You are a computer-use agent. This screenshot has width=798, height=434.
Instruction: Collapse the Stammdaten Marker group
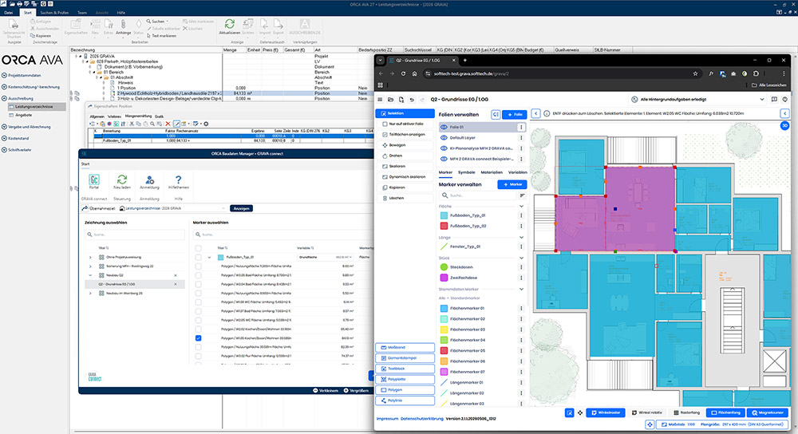521,290
